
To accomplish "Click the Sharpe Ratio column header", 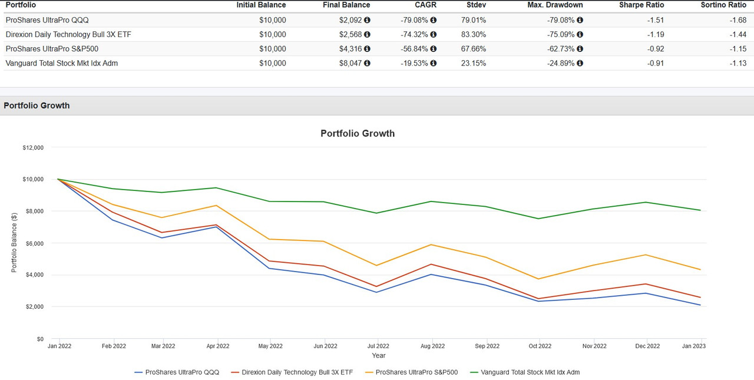I will tap(641, 5).
